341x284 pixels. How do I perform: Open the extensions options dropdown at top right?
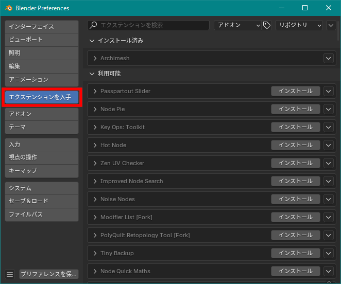coord(331,25)
